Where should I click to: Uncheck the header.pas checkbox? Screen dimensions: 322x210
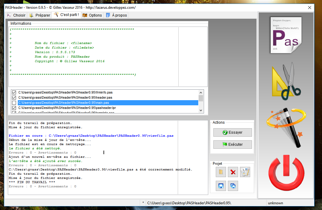[14, 97]
